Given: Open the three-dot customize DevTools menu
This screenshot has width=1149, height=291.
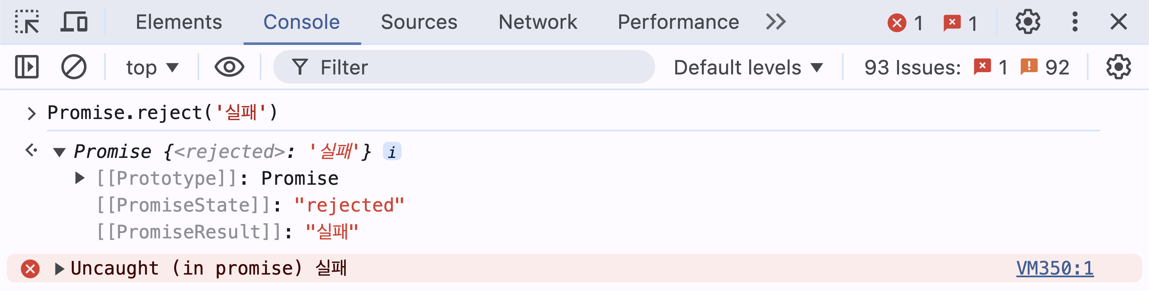Looking at the screenshot, I should point(1075,22).
